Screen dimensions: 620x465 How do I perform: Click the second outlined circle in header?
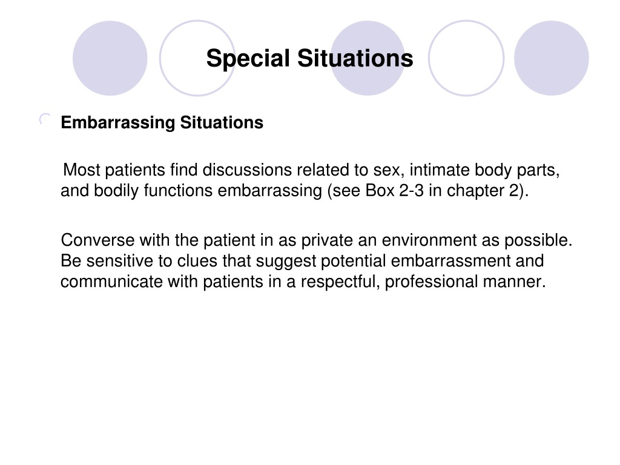466,58
